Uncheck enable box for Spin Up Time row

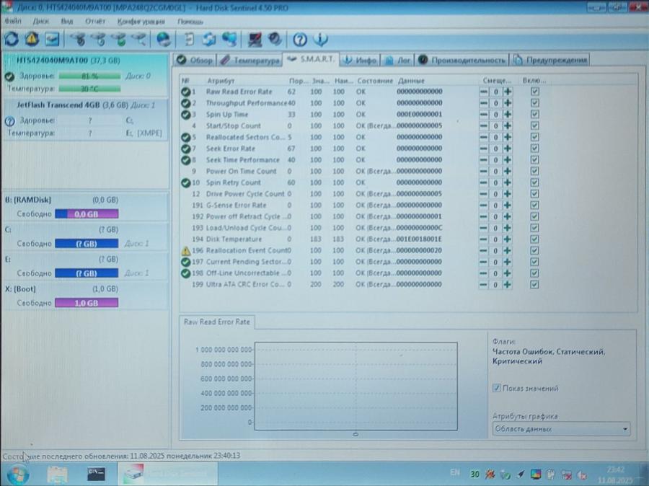(x=534, y=115)
